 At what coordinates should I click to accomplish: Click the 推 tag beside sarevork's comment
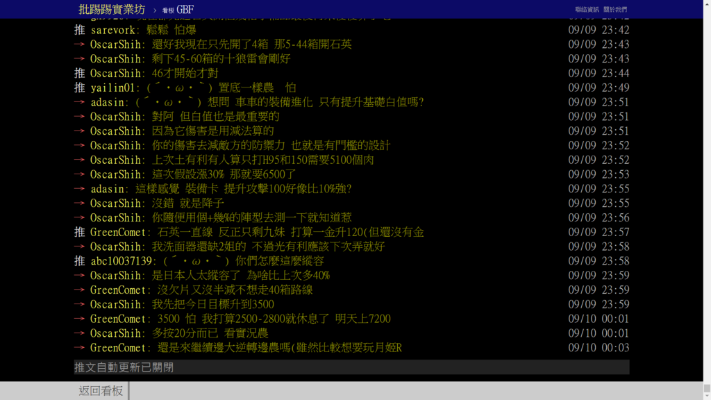click(79, 30)
